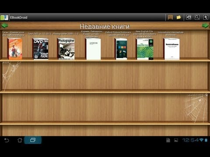
Task: Tap the Android back navigation button
Action: [7, 140]
